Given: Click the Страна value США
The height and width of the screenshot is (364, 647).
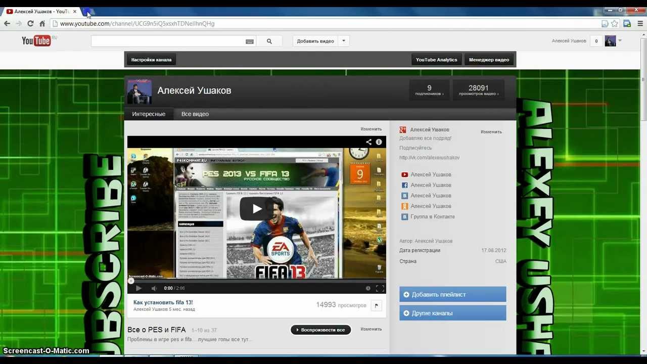Looking at the screenshot, I should pos(501,261).
